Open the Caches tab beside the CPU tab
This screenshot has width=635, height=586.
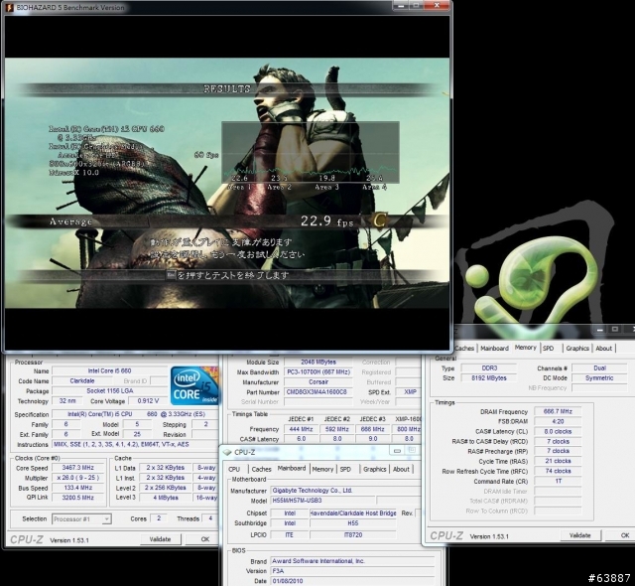[261, 469]
